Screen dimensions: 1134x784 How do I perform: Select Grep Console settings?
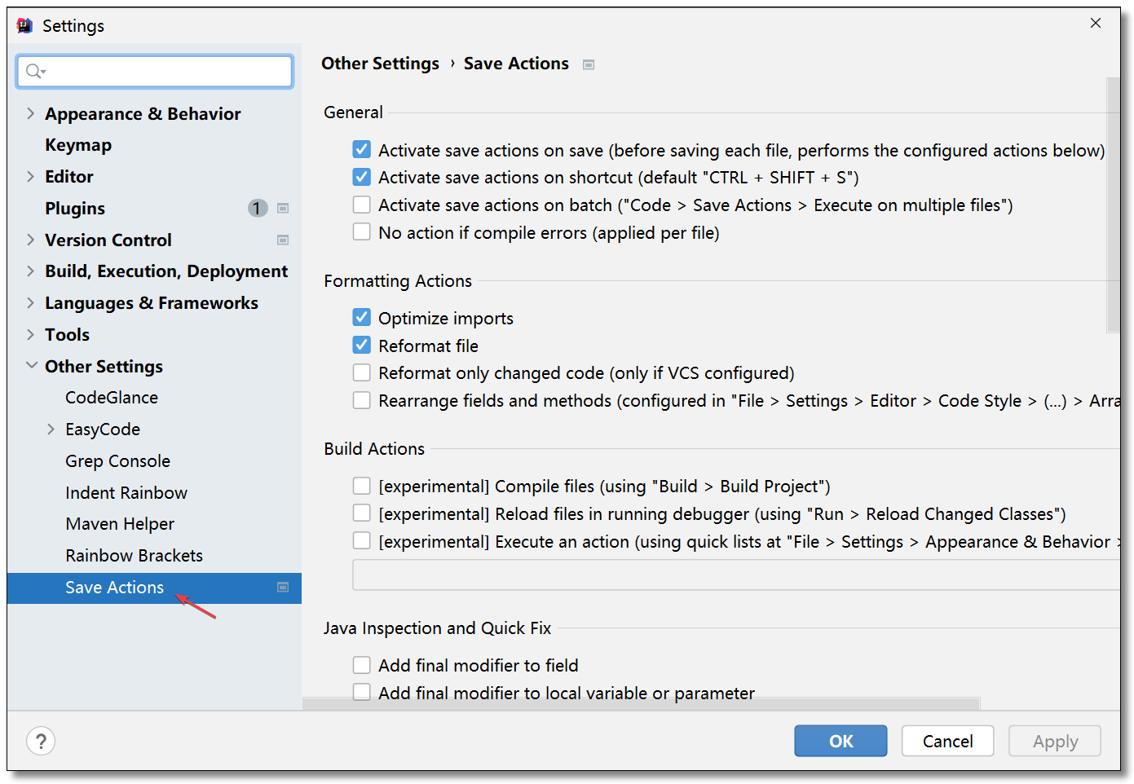tap(118, 461)
